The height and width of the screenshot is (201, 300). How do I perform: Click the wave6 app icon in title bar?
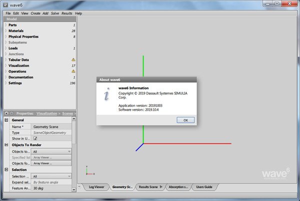coord(5,5)
